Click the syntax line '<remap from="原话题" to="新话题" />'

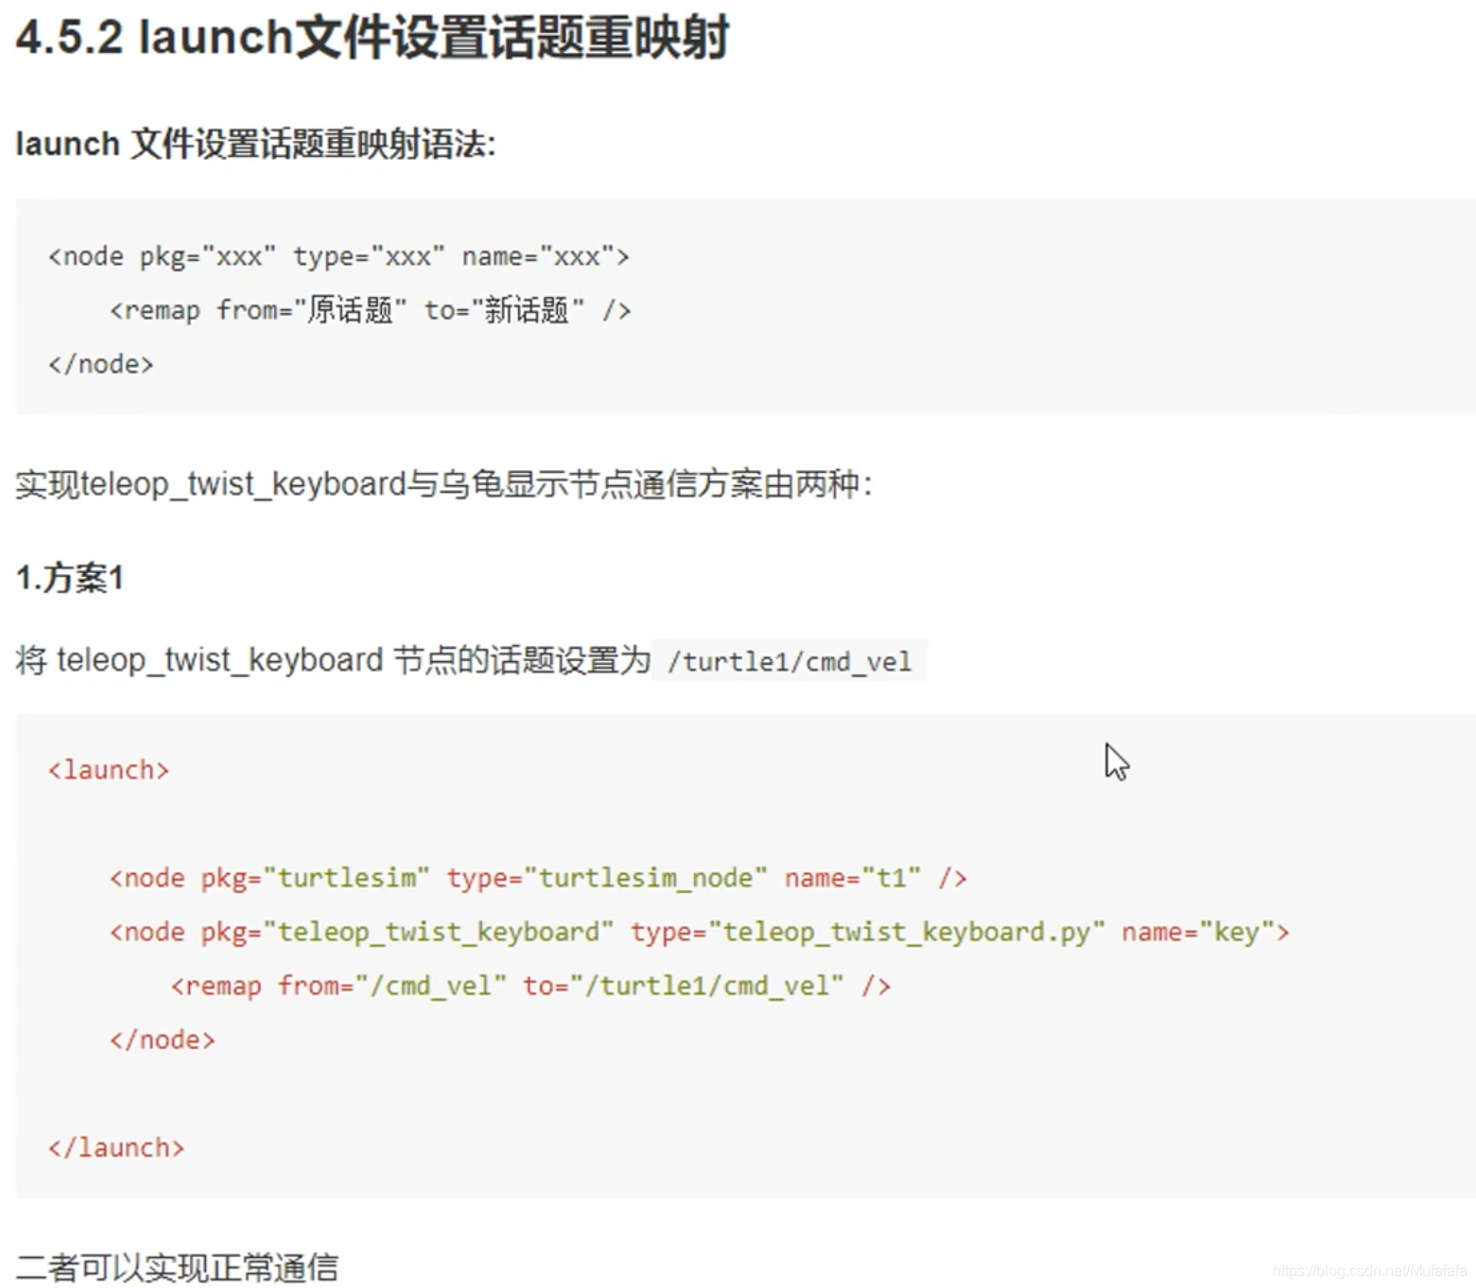click(370, 310)
